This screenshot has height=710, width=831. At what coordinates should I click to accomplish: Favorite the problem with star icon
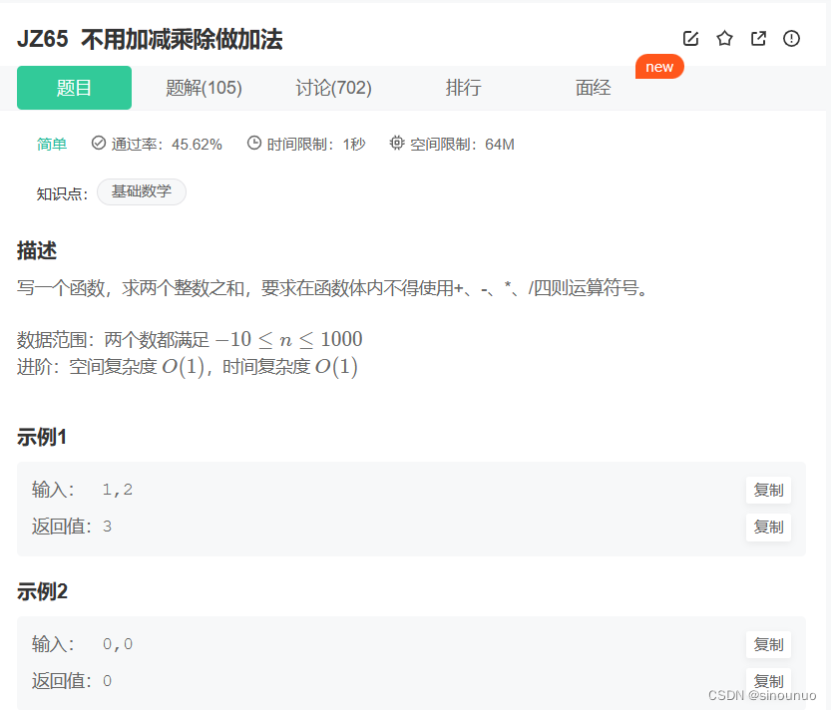[x=724, y=38]
